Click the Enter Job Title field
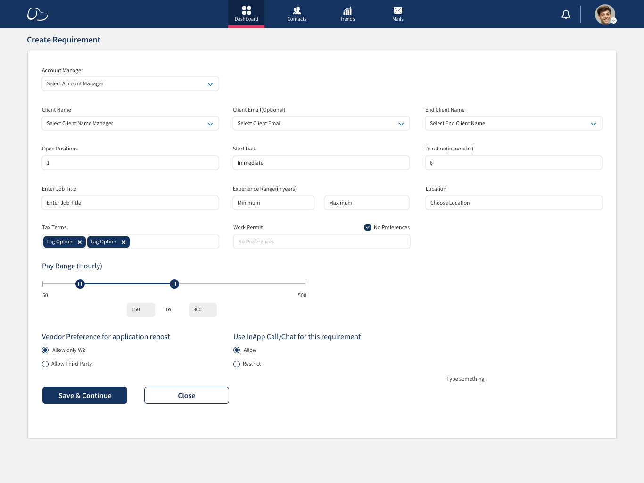Image resolution: width=644 pixels, height=483 pixels. (130, 203)
